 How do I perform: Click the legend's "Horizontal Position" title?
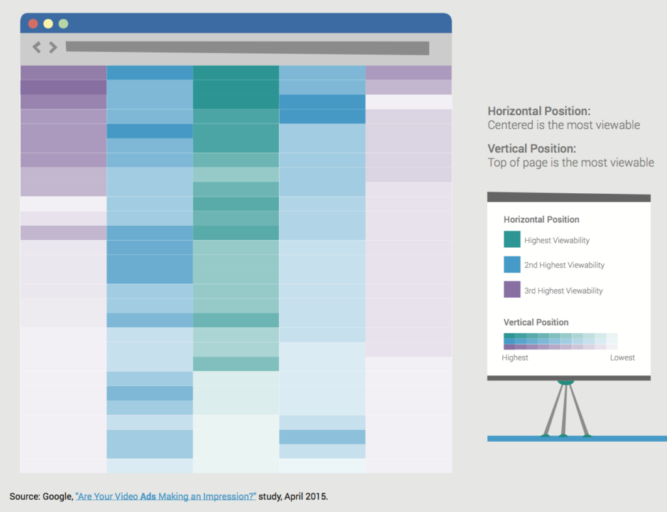click(541, 220)
